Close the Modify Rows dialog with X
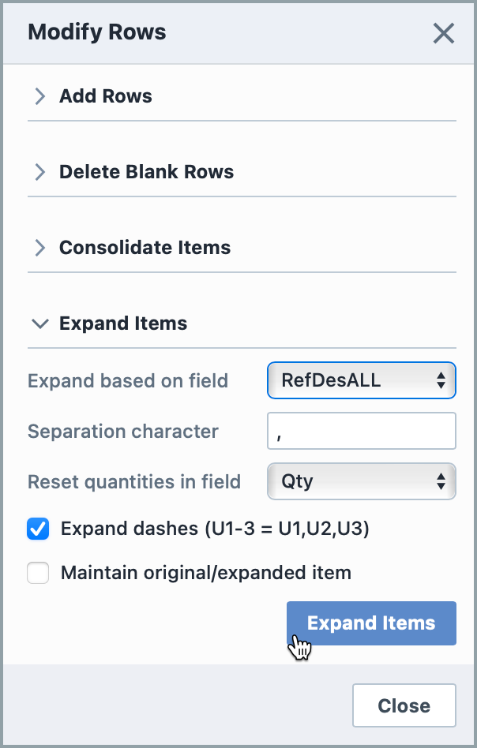Screen dimensions: 477x748 tap(444, 33)
